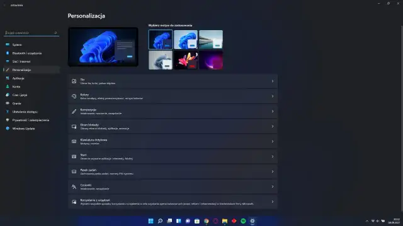The height and width of the screenshot is (226, 403).
Task: Open Task View from taskbar
Action: tap(169, 221)
